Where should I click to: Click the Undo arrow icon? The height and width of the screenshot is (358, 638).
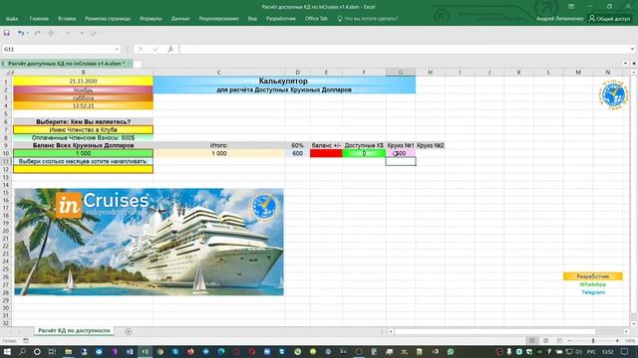[x=20, y=33]
